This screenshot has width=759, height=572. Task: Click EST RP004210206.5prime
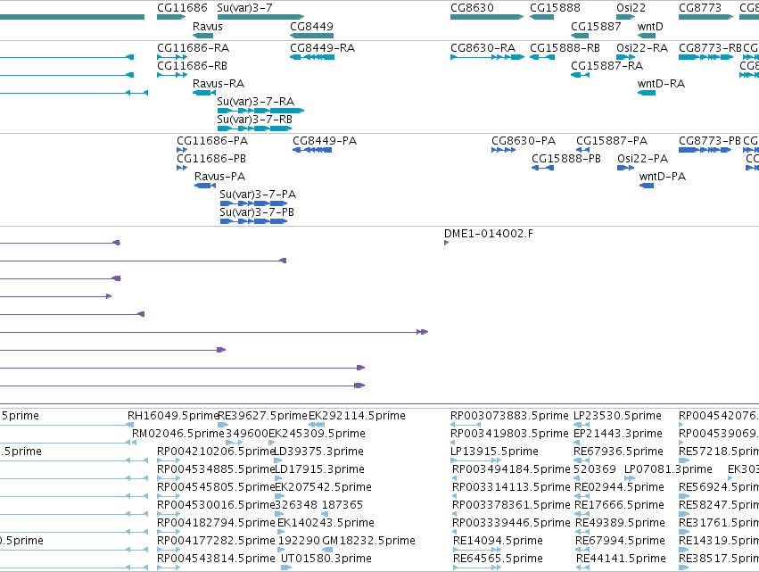pos(217,452)
